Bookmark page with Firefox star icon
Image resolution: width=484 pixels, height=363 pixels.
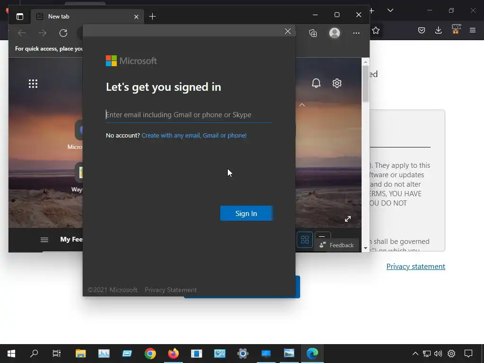(376, 30)
